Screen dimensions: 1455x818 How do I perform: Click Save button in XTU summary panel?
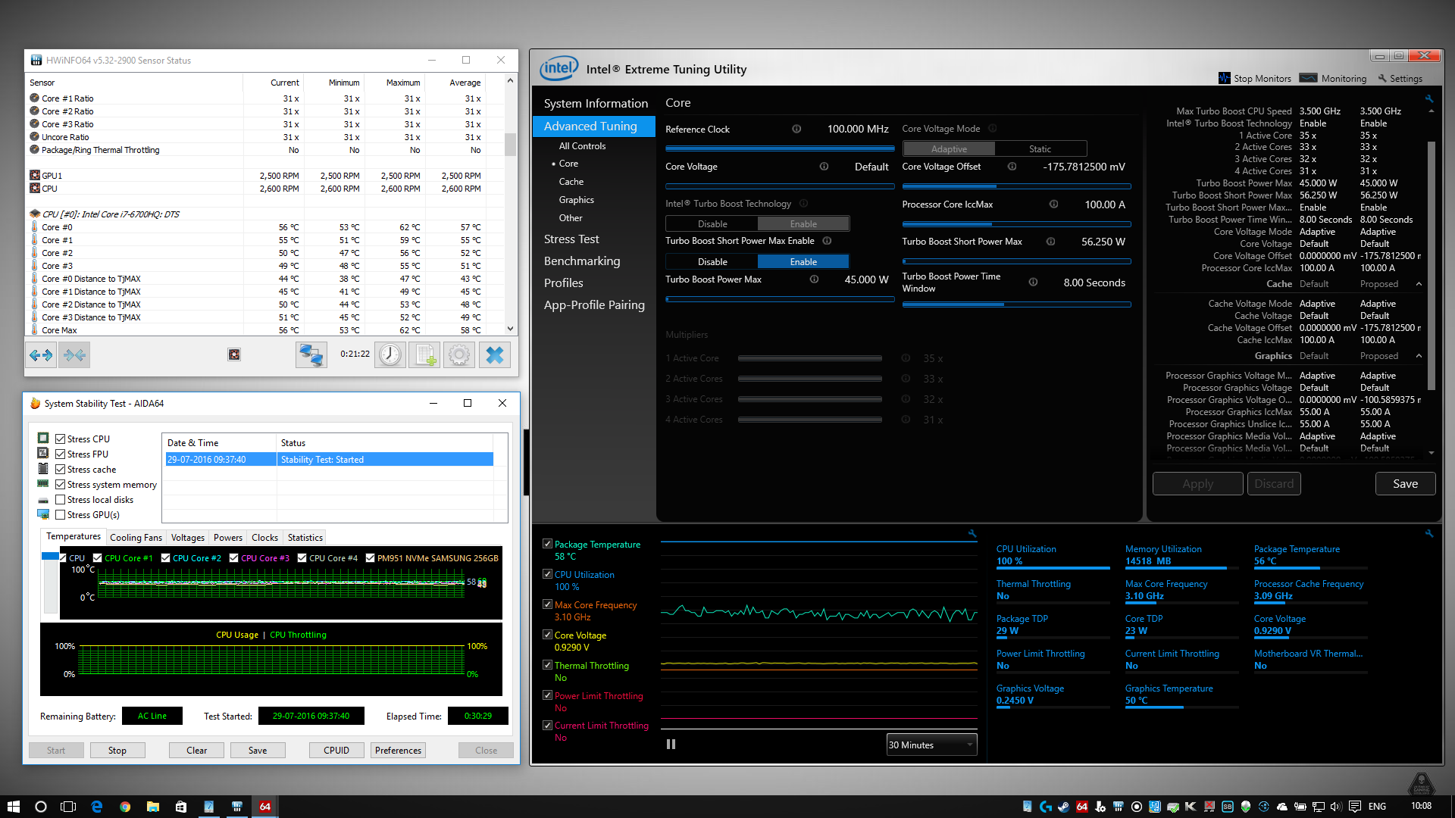pos(1405,484)
